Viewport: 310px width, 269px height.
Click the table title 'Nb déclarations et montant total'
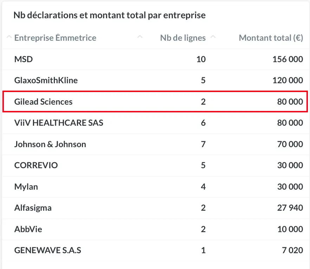pyautogui.click(x=109, y=15)
